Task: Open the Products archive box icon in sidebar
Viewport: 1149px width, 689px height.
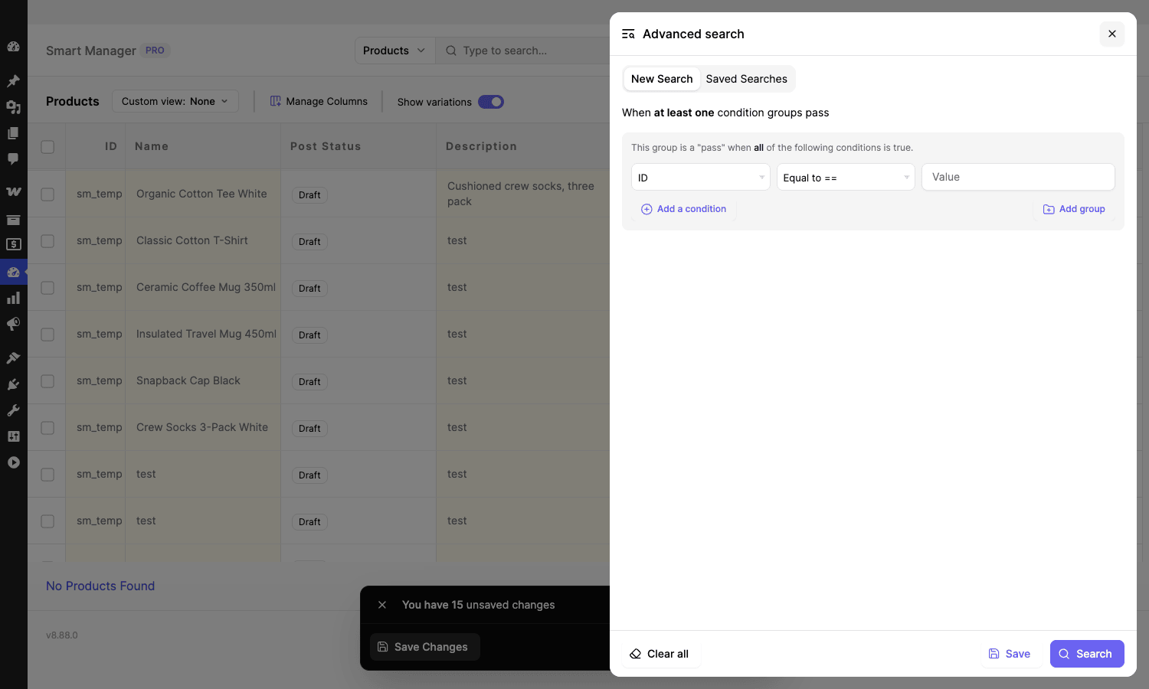Action: coord(13,220)
